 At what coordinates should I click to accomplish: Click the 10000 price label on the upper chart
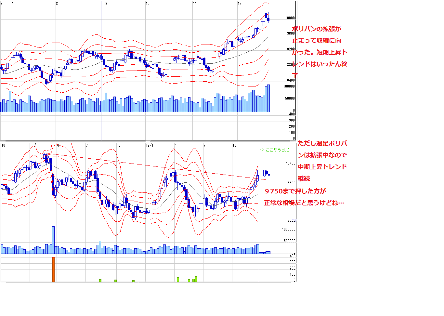tap(290, 18)
